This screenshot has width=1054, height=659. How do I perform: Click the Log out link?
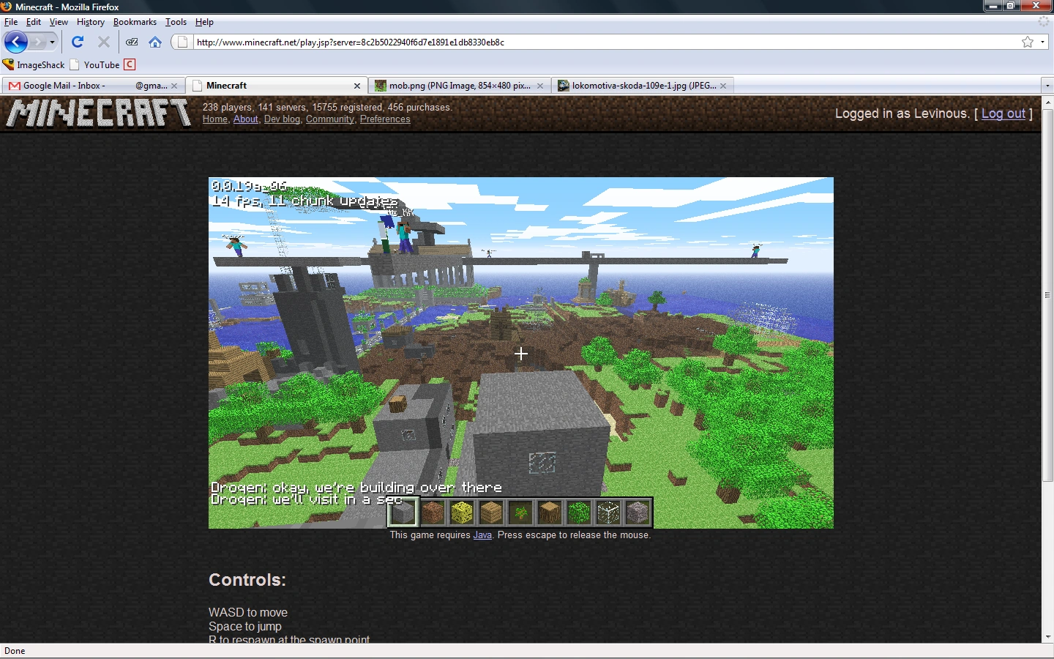point(1003,113)
